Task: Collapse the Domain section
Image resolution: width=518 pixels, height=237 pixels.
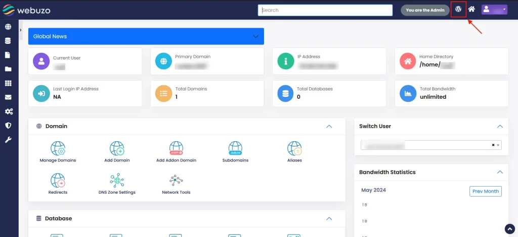Action: 329,126
